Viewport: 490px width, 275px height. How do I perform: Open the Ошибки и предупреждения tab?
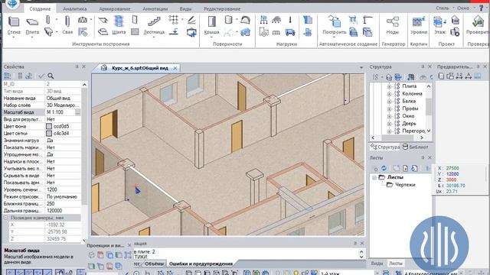(x=201, y=264)
